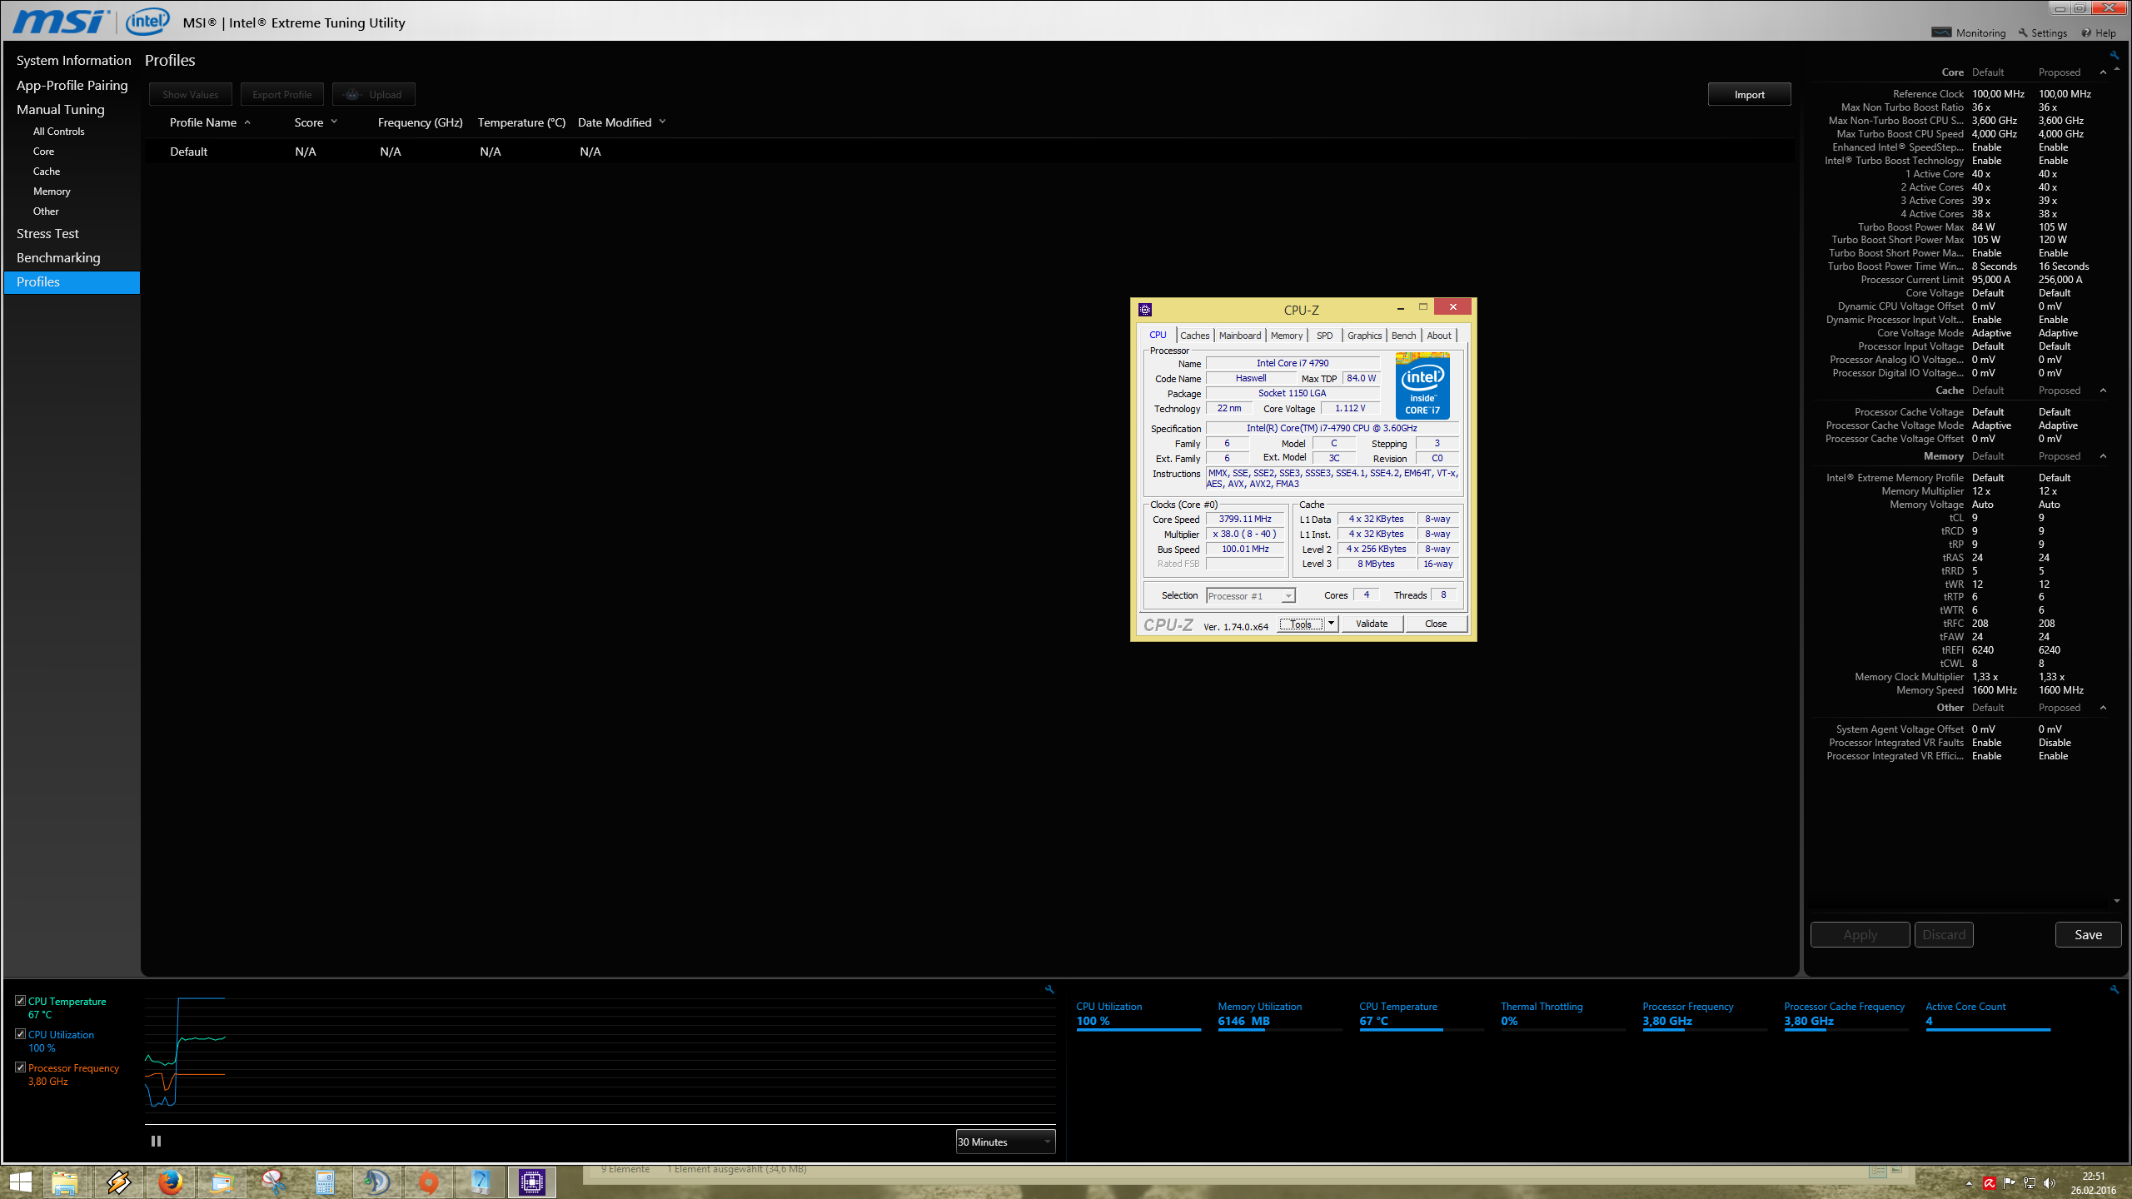The image size is (2132, 1199).
Task: Click wrench icon above monitor readouts
Action: pos(2114,989)
